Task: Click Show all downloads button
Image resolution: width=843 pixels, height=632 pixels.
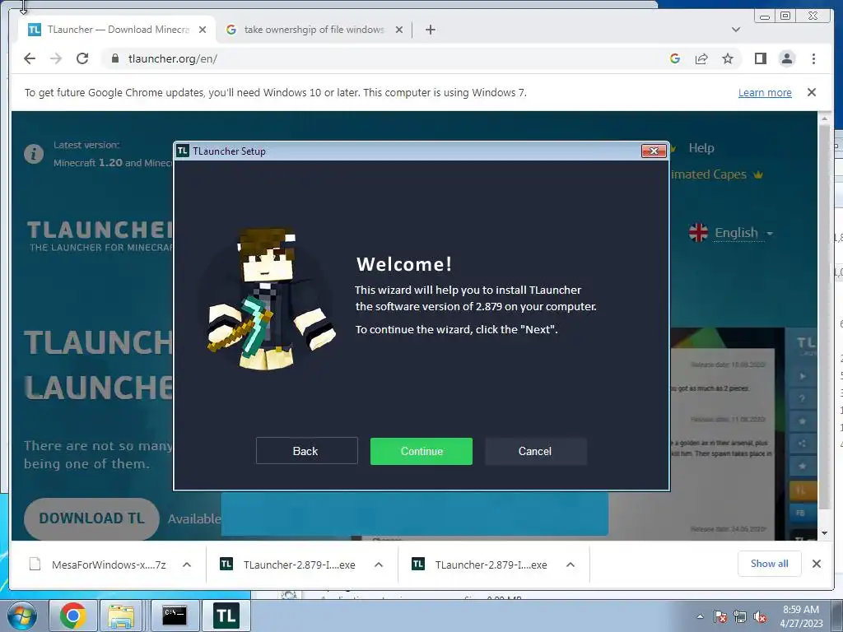Action: [770, 563]
